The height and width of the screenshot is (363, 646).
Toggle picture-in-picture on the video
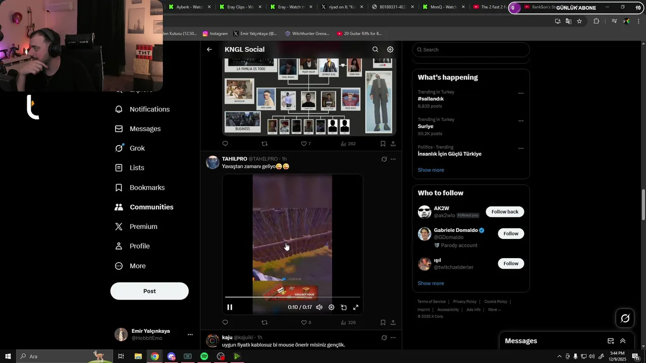pyautogui.click(x=344, y=307)
